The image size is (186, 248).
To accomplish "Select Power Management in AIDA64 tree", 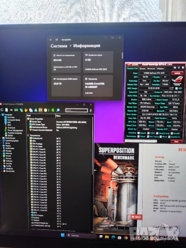I will click(x=15, y=130).
